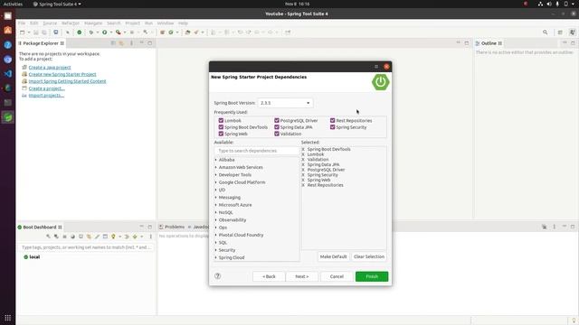The image size is (579, 325).
Task: Remove Validation from Selected list
Action: point(303,160)
